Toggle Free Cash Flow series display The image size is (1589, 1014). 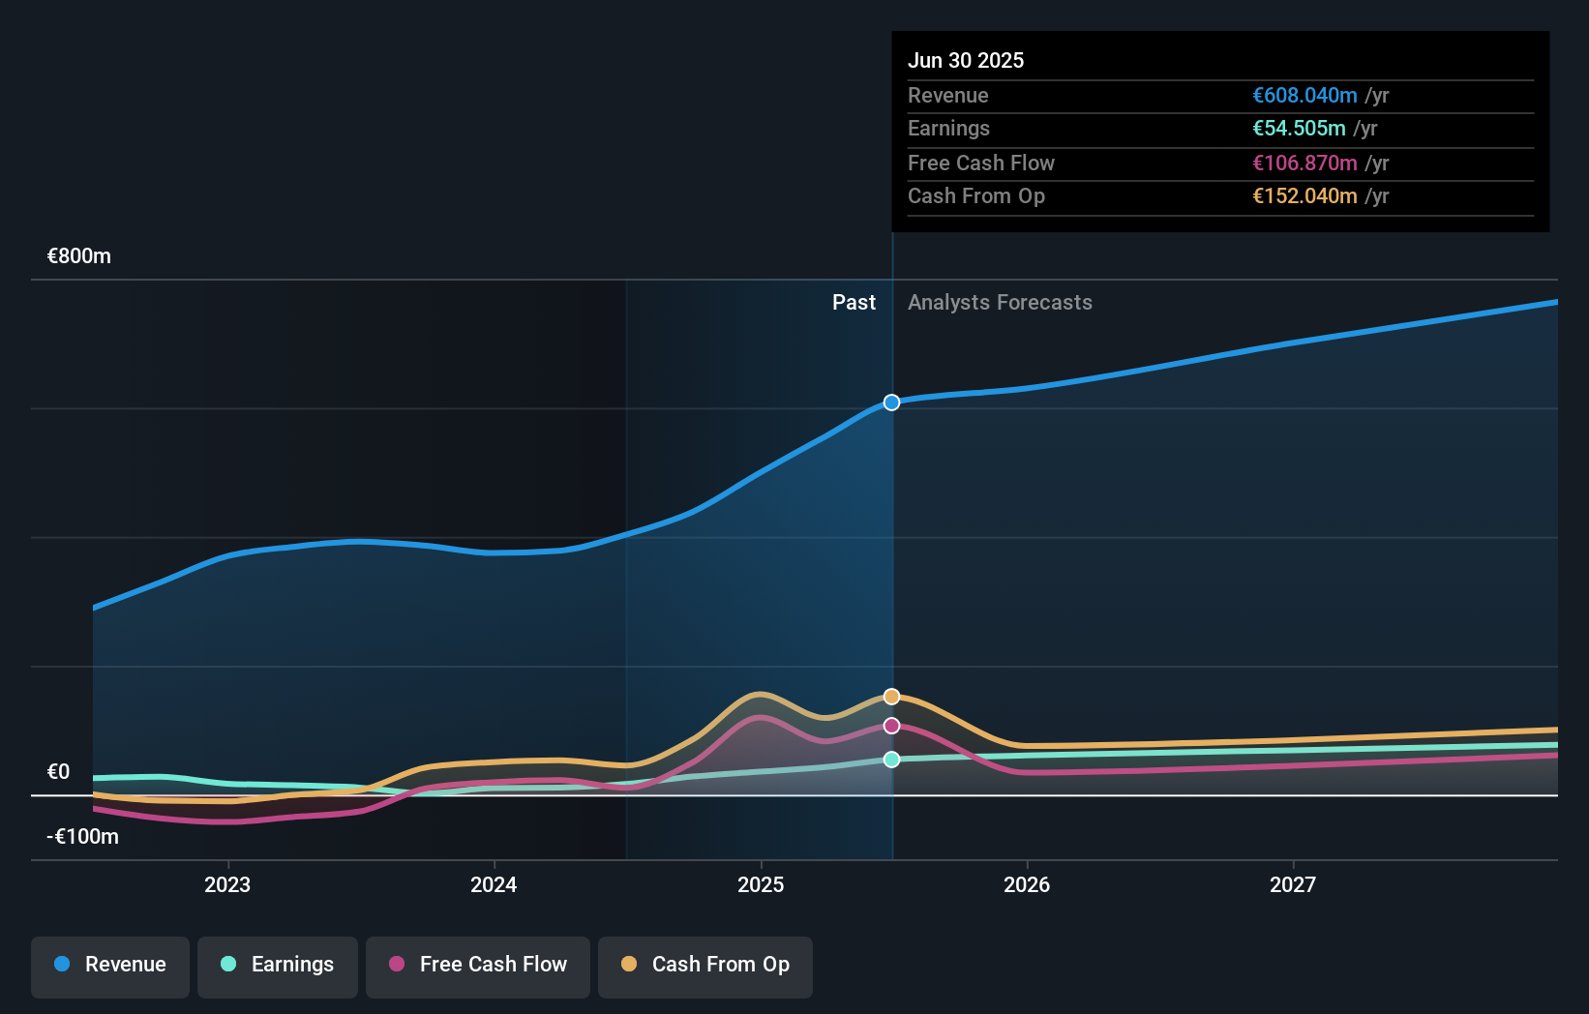coord(477,965)
